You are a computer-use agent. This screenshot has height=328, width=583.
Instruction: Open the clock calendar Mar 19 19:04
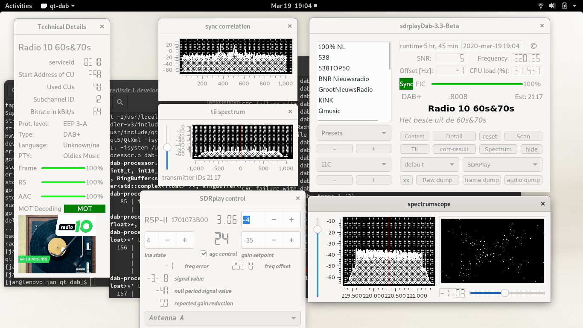[294, 6]
